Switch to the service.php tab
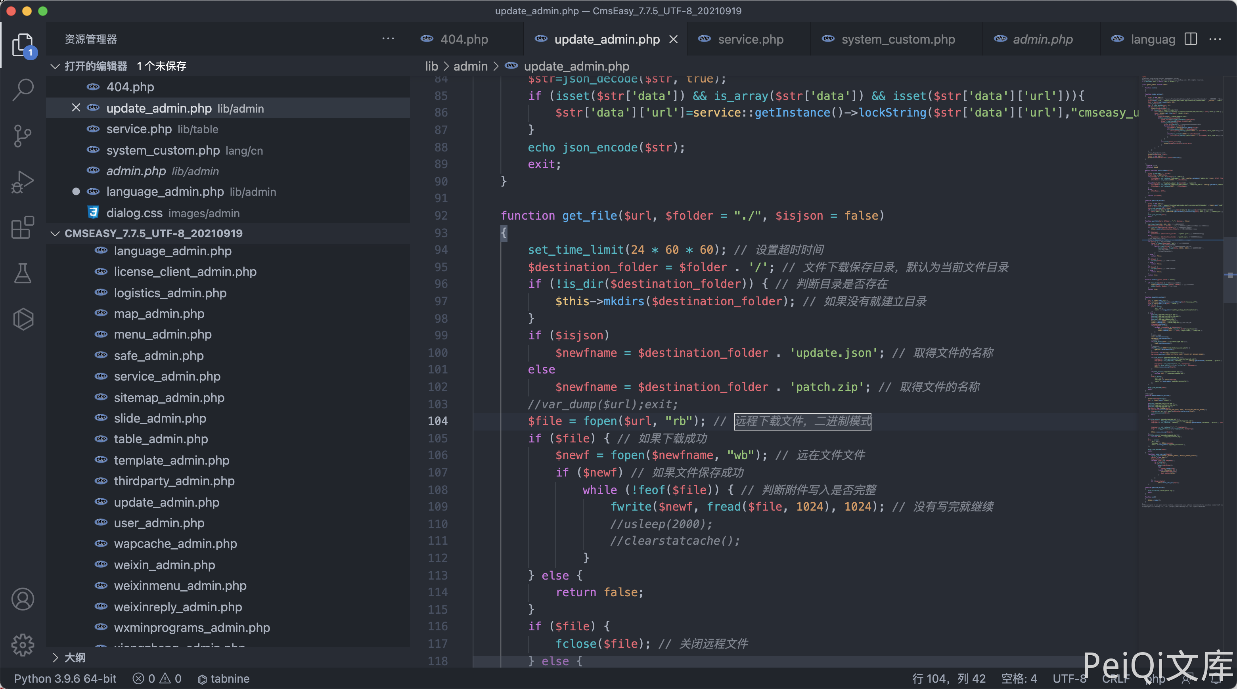This screenshot has width=1237, height=689. pos(750,39)
